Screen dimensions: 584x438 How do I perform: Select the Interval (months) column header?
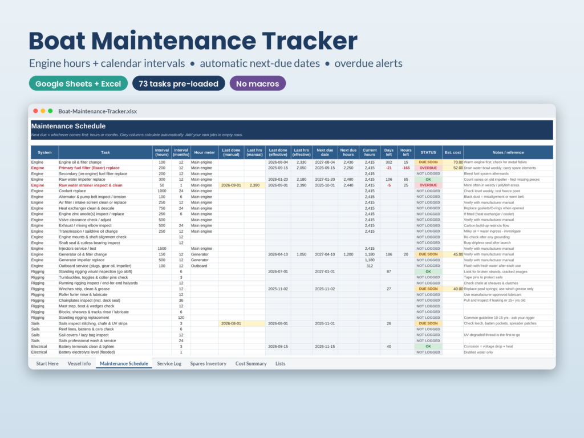[x=181, y=153]
